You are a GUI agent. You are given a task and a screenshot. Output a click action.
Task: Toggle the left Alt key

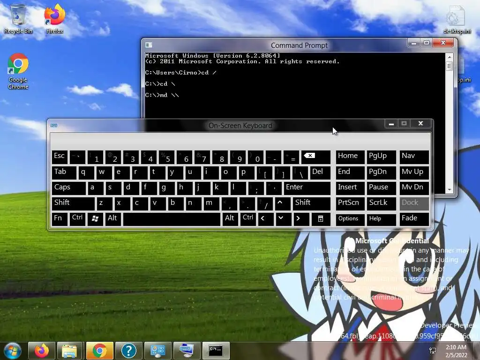tap(114, 218)
